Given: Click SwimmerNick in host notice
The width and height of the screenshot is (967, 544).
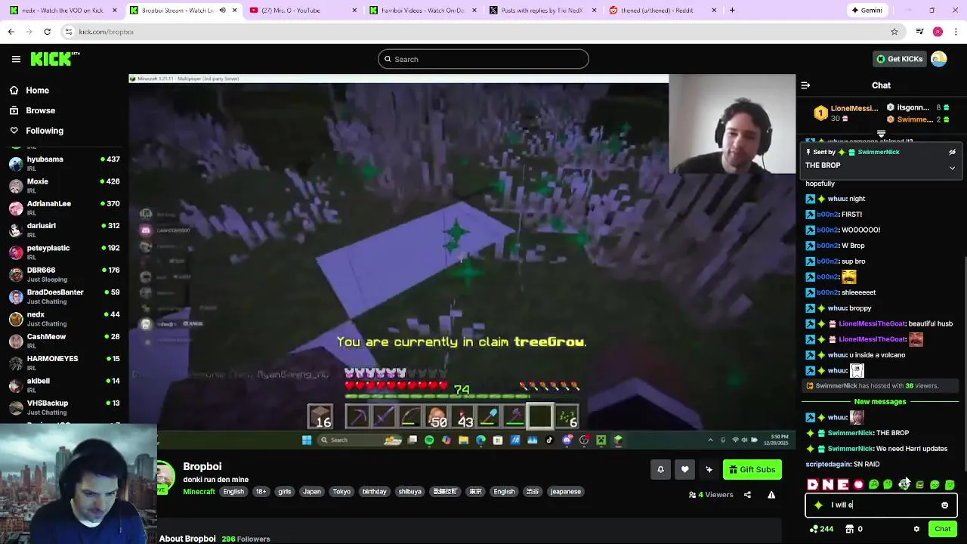Looking at the screenshot, I should point(836,386).
